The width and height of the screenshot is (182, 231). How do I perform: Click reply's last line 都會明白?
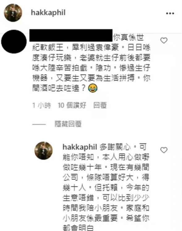[78, 228]
